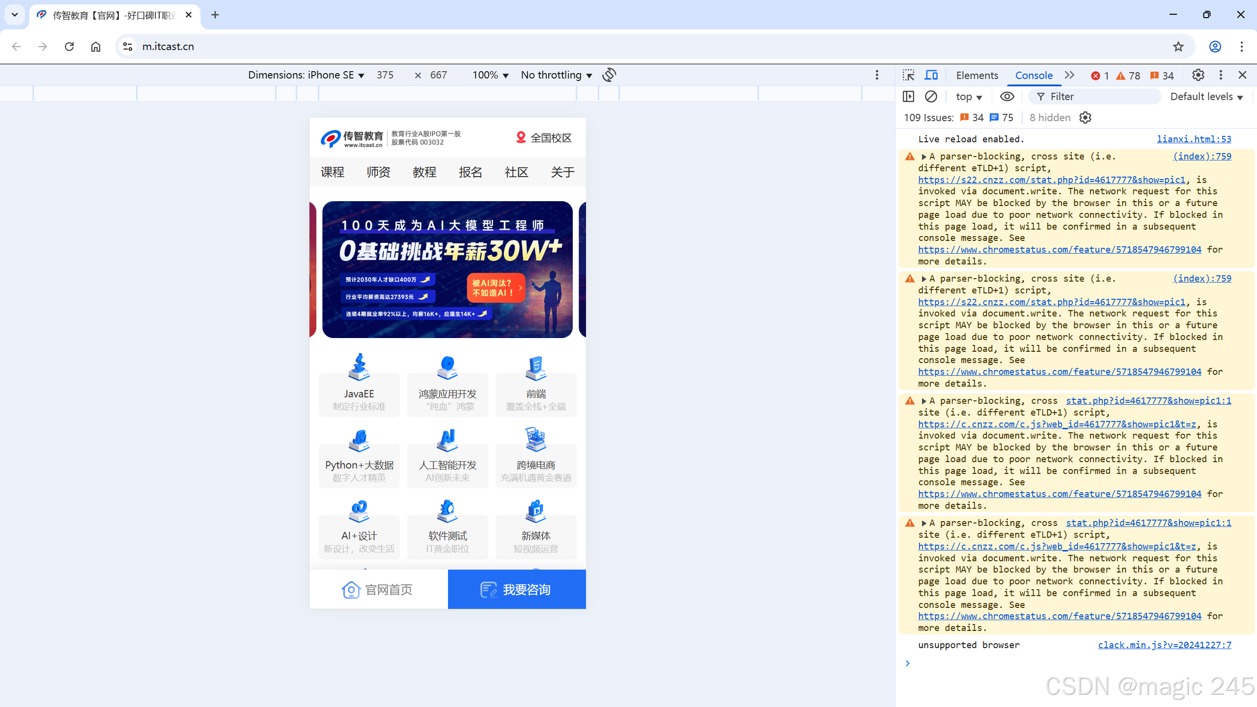Bookmark this page with star icon
Image resolution: width=1257 pixels, height=707 pixels.
1178,47
